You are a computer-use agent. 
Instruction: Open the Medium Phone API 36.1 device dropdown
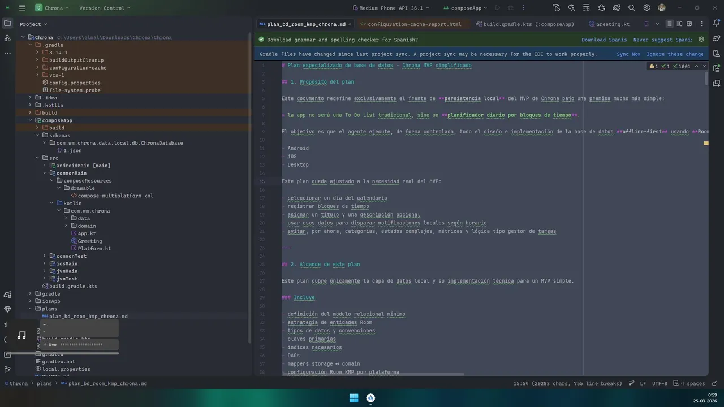391,8
